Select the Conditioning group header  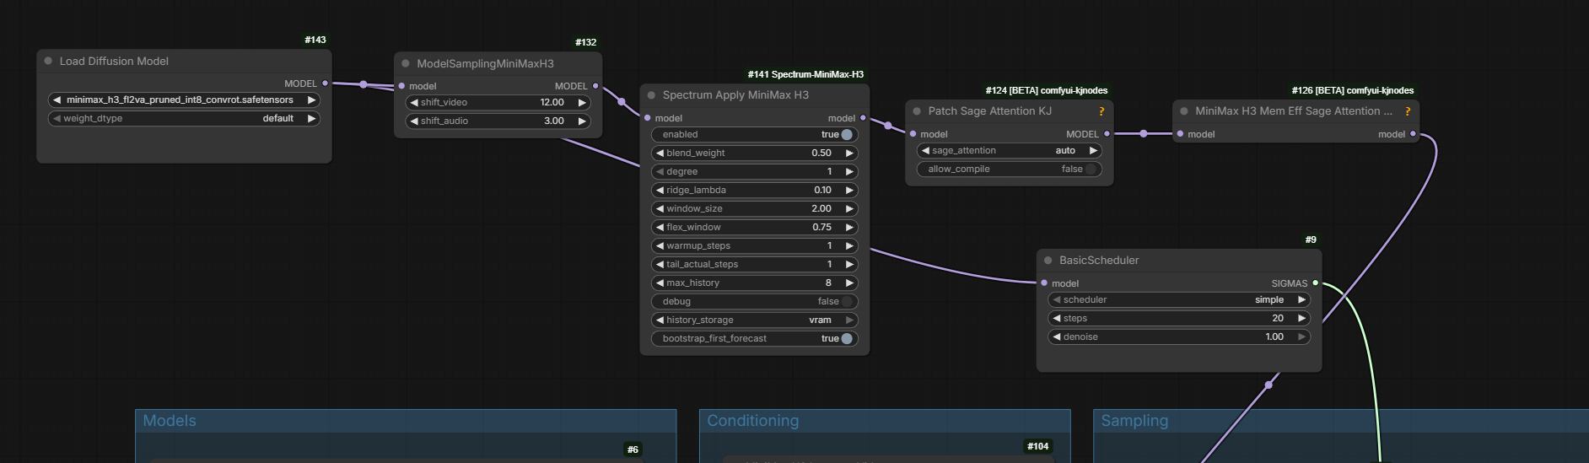click(885, 421)
